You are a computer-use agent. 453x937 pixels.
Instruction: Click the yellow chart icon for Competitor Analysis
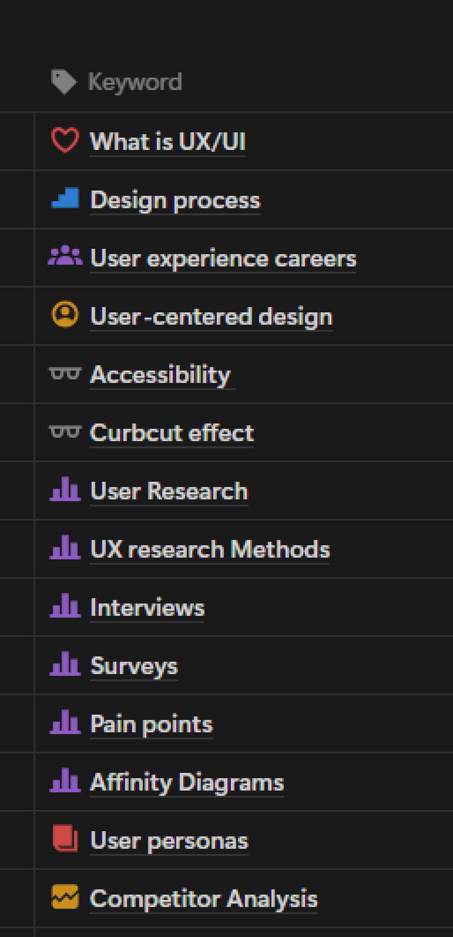point(65,897)
